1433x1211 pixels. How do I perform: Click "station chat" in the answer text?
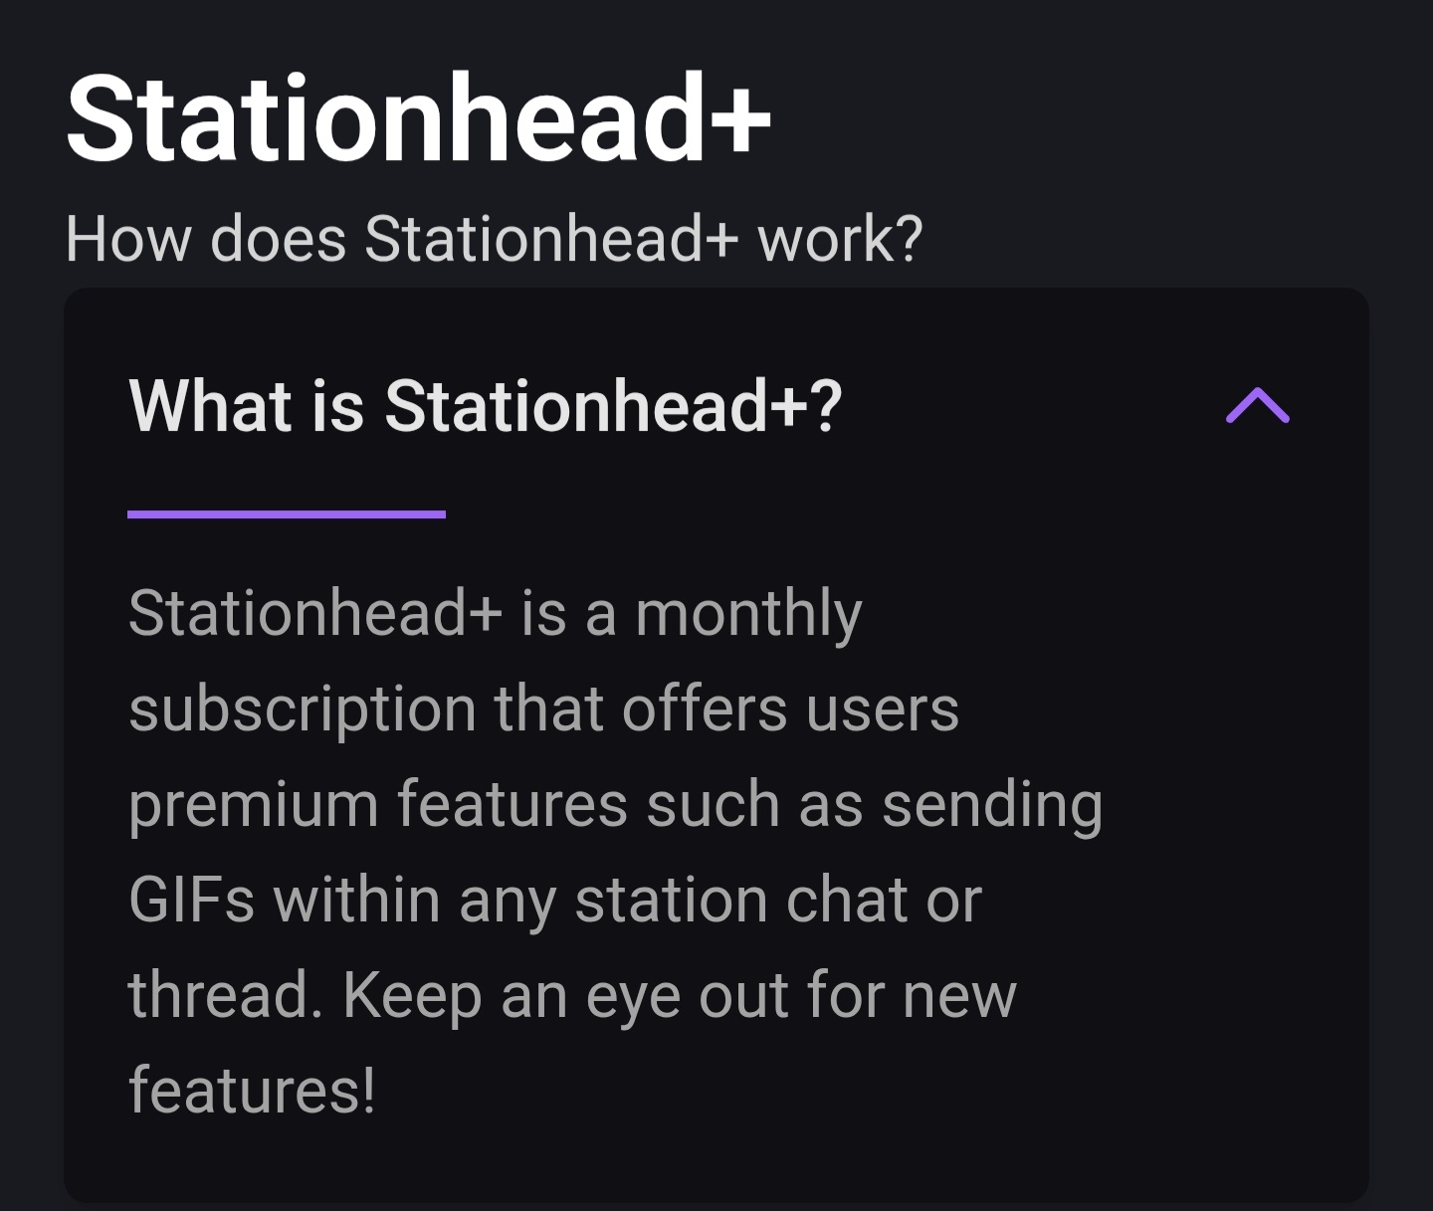click(x=740, y=900)
